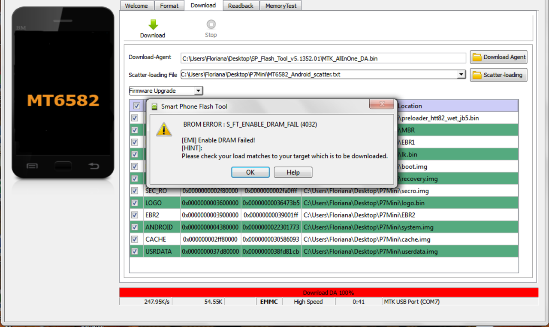Click the system.img location path
549x327 pixels.
tap(369, 227)
